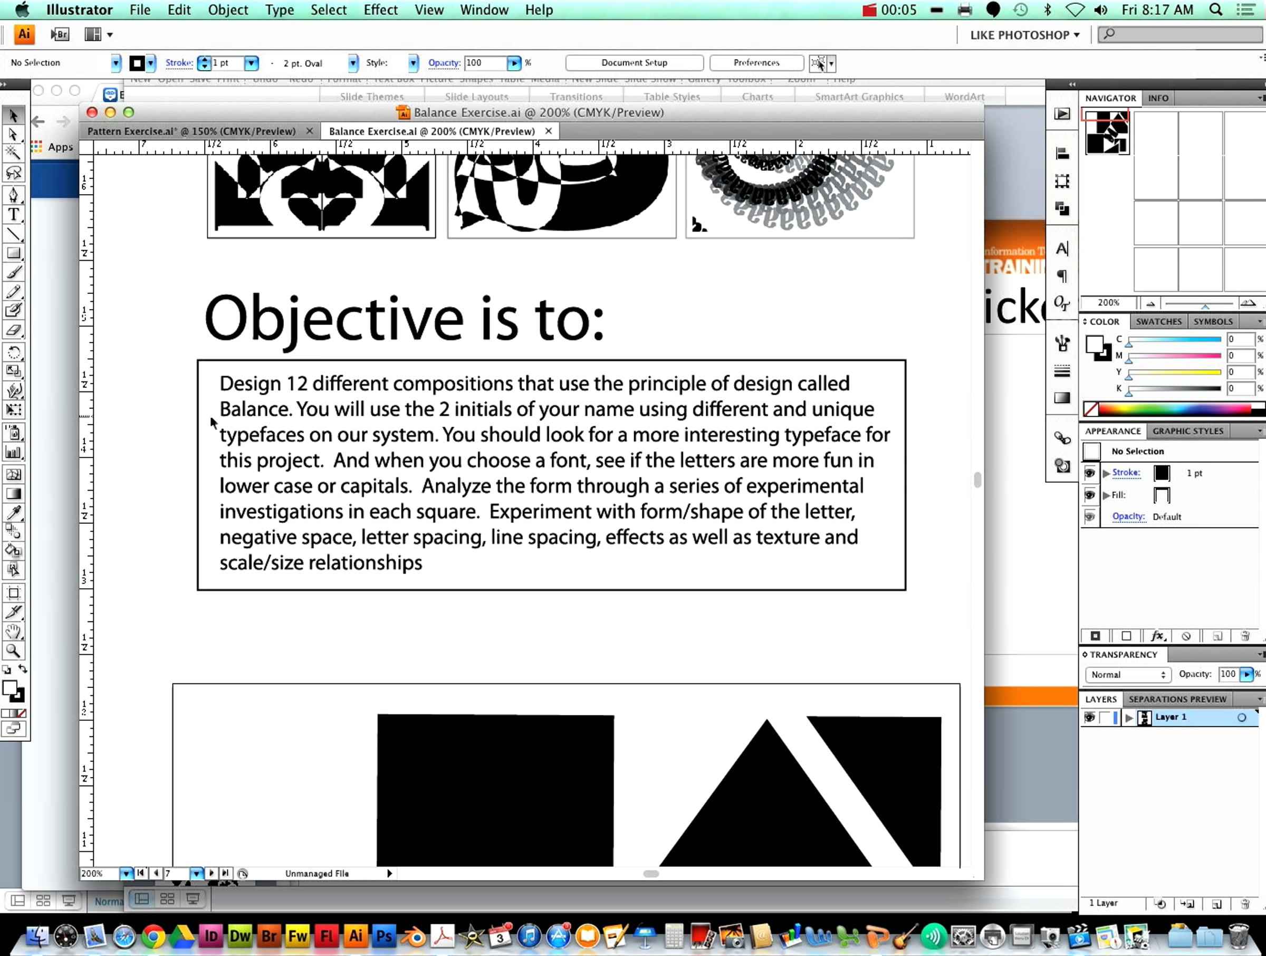Select the Eyedropper tool
Screen dimensions: 1266x956
[x=13, y=512]
